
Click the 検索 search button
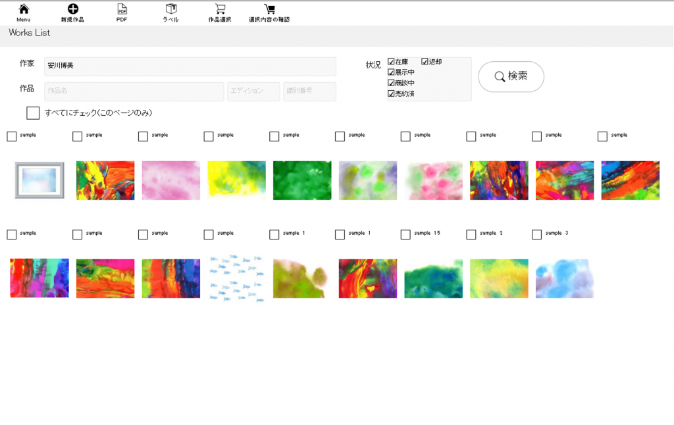[x=511, y=76]
